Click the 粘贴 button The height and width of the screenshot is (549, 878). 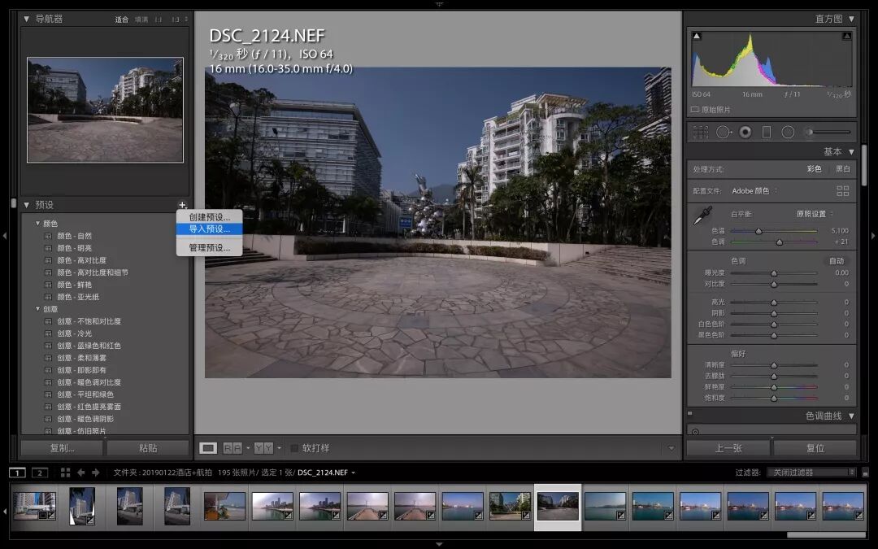[148, 448]
